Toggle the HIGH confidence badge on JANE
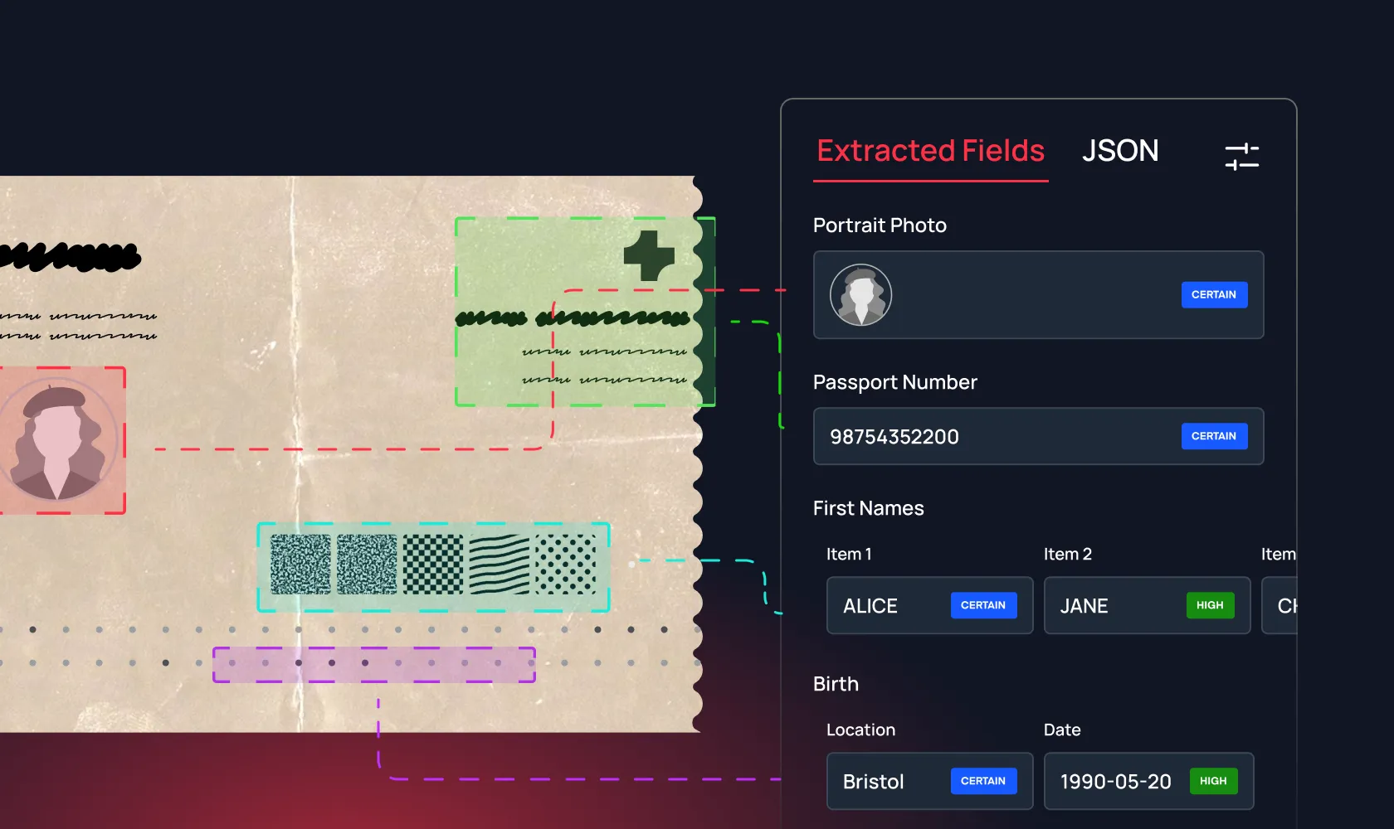 pos(1210,605)
